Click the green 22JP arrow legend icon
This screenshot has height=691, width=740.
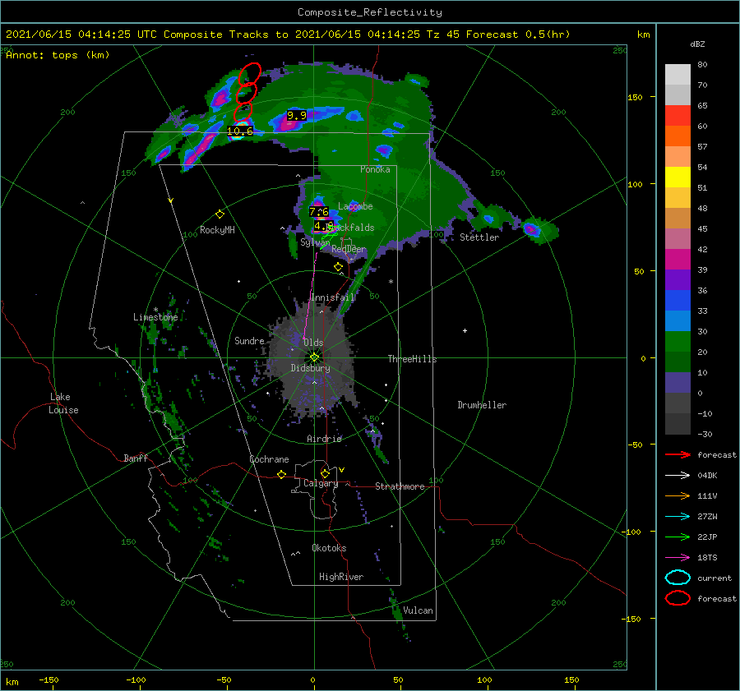click(x=678, y=537)
